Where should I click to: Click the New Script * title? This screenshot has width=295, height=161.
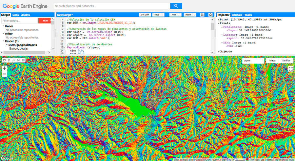[65, 15]
